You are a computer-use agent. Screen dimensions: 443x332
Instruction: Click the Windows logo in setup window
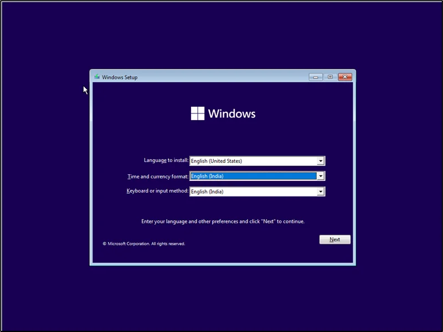(198, 113)
